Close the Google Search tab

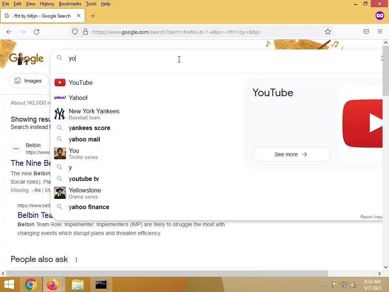point(79,16)
